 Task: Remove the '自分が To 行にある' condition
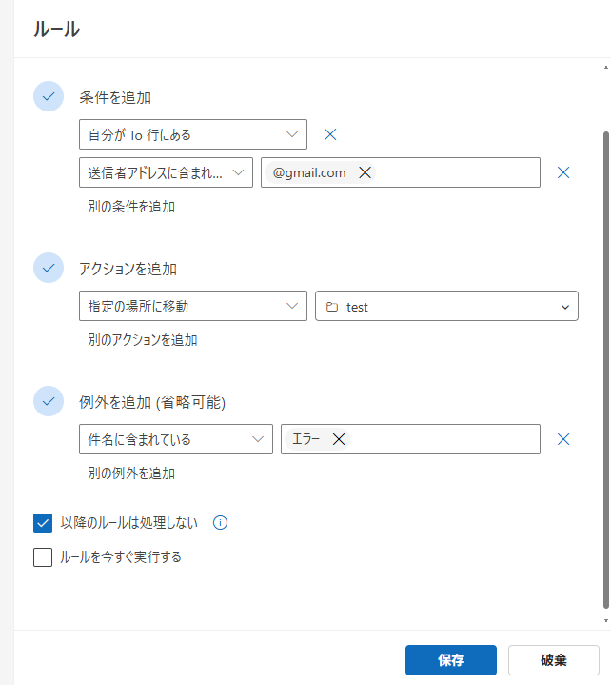coord(330,134)
